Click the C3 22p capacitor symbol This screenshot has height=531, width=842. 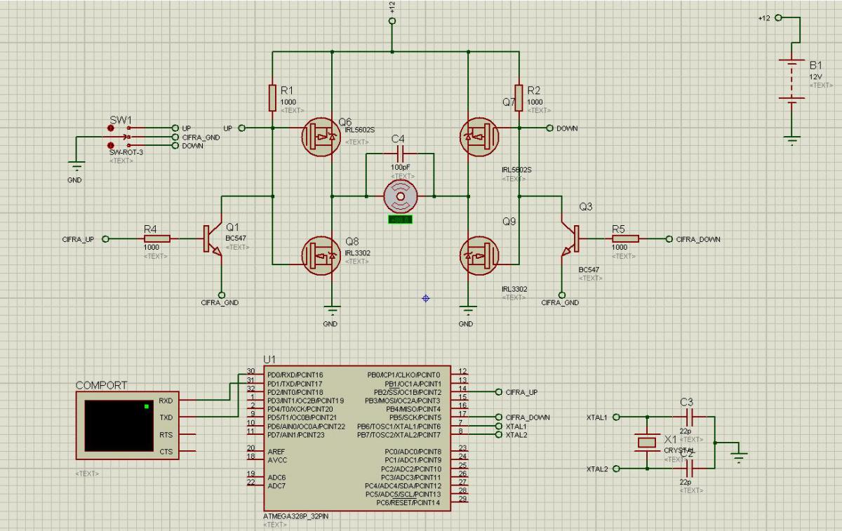tap(686, 417)
